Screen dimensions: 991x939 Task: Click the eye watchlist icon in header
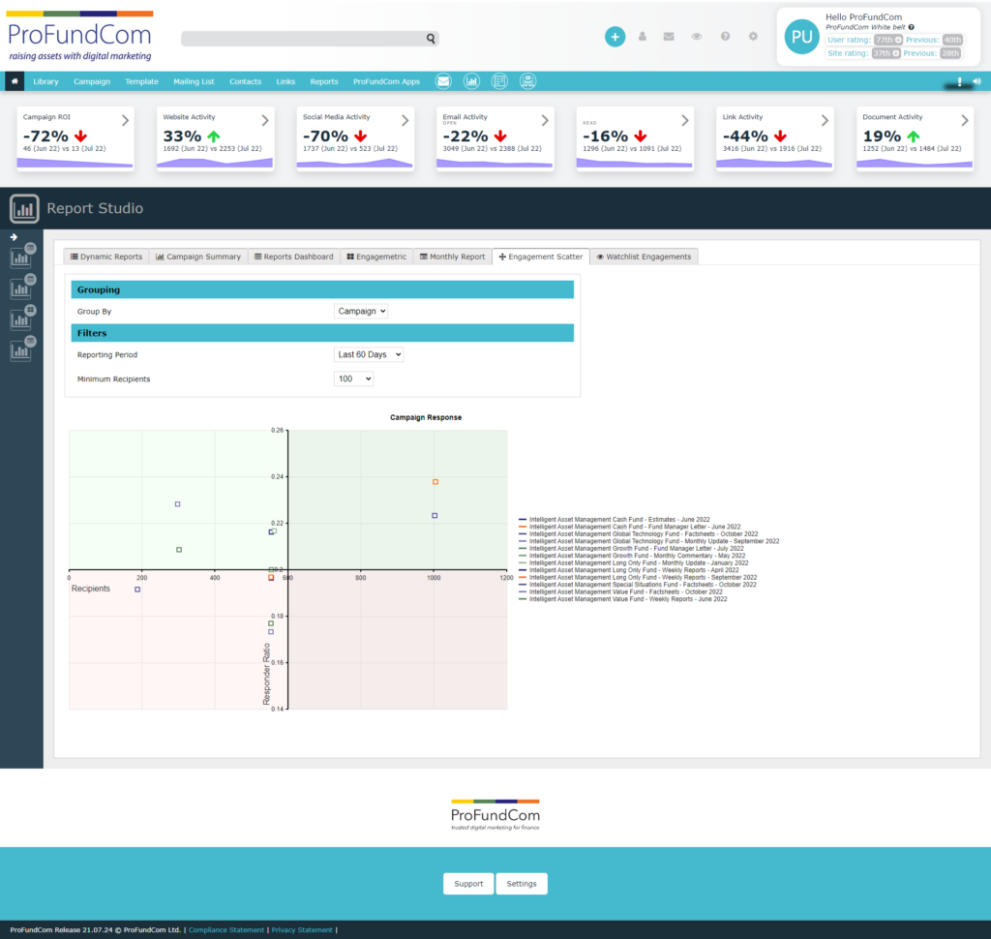(696, 37)
